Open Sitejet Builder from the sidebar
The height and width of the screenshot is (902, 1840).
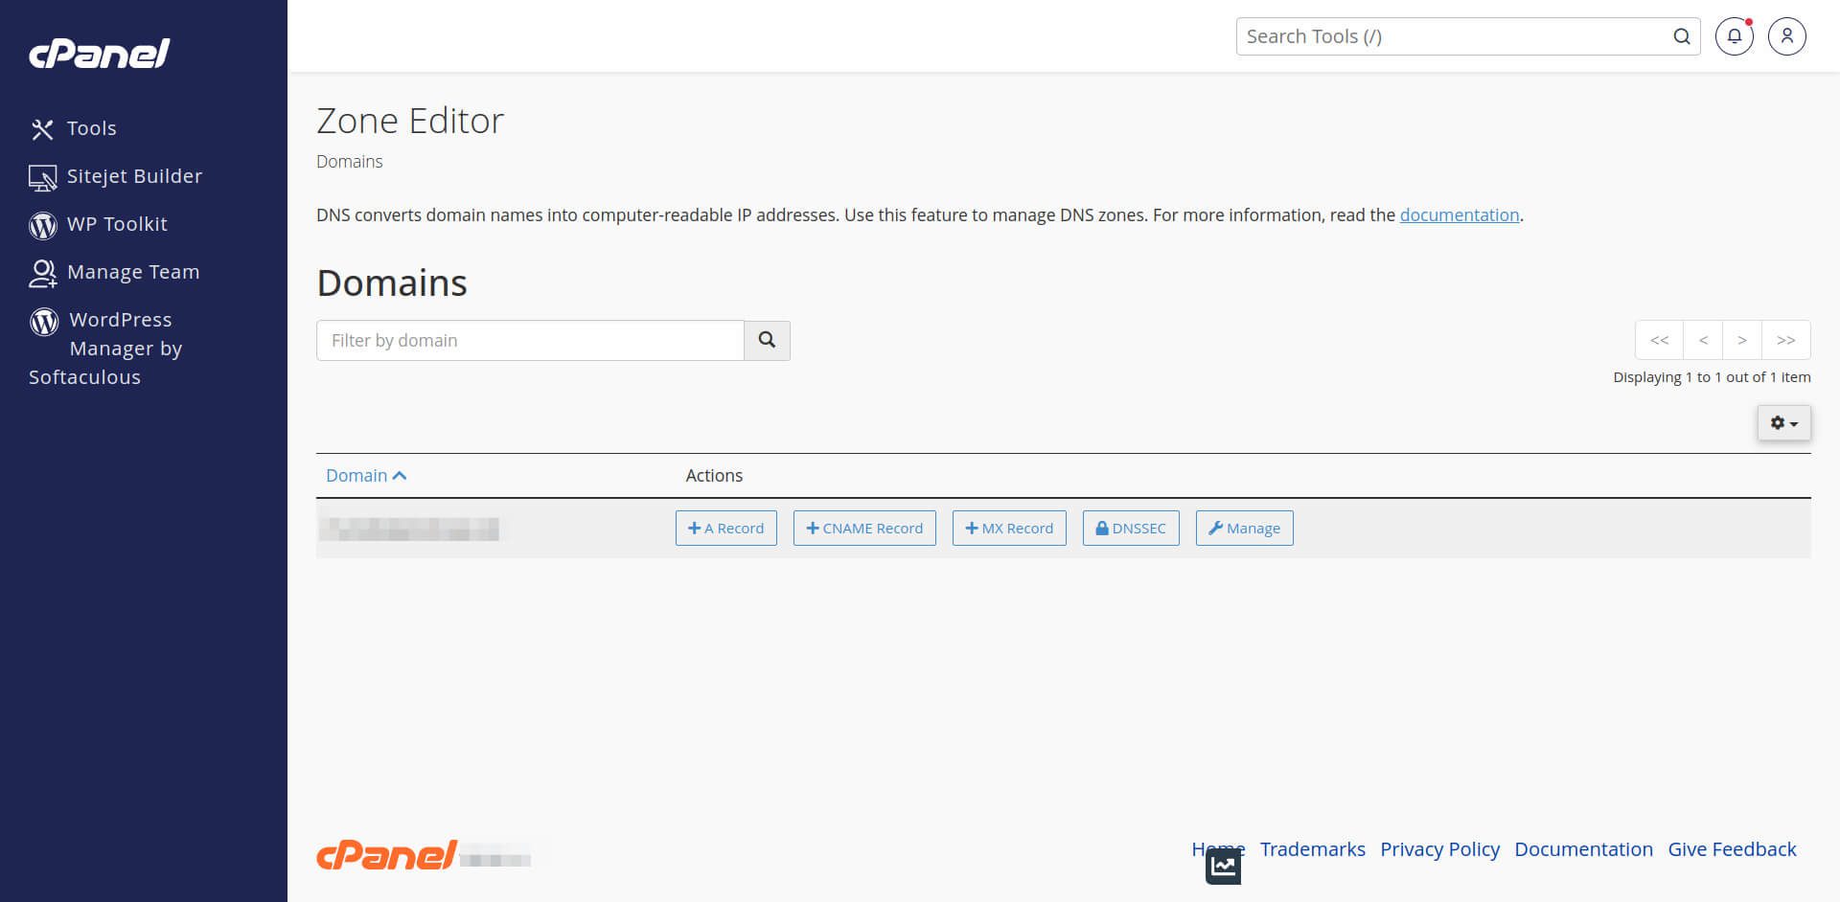coord(42,175)
